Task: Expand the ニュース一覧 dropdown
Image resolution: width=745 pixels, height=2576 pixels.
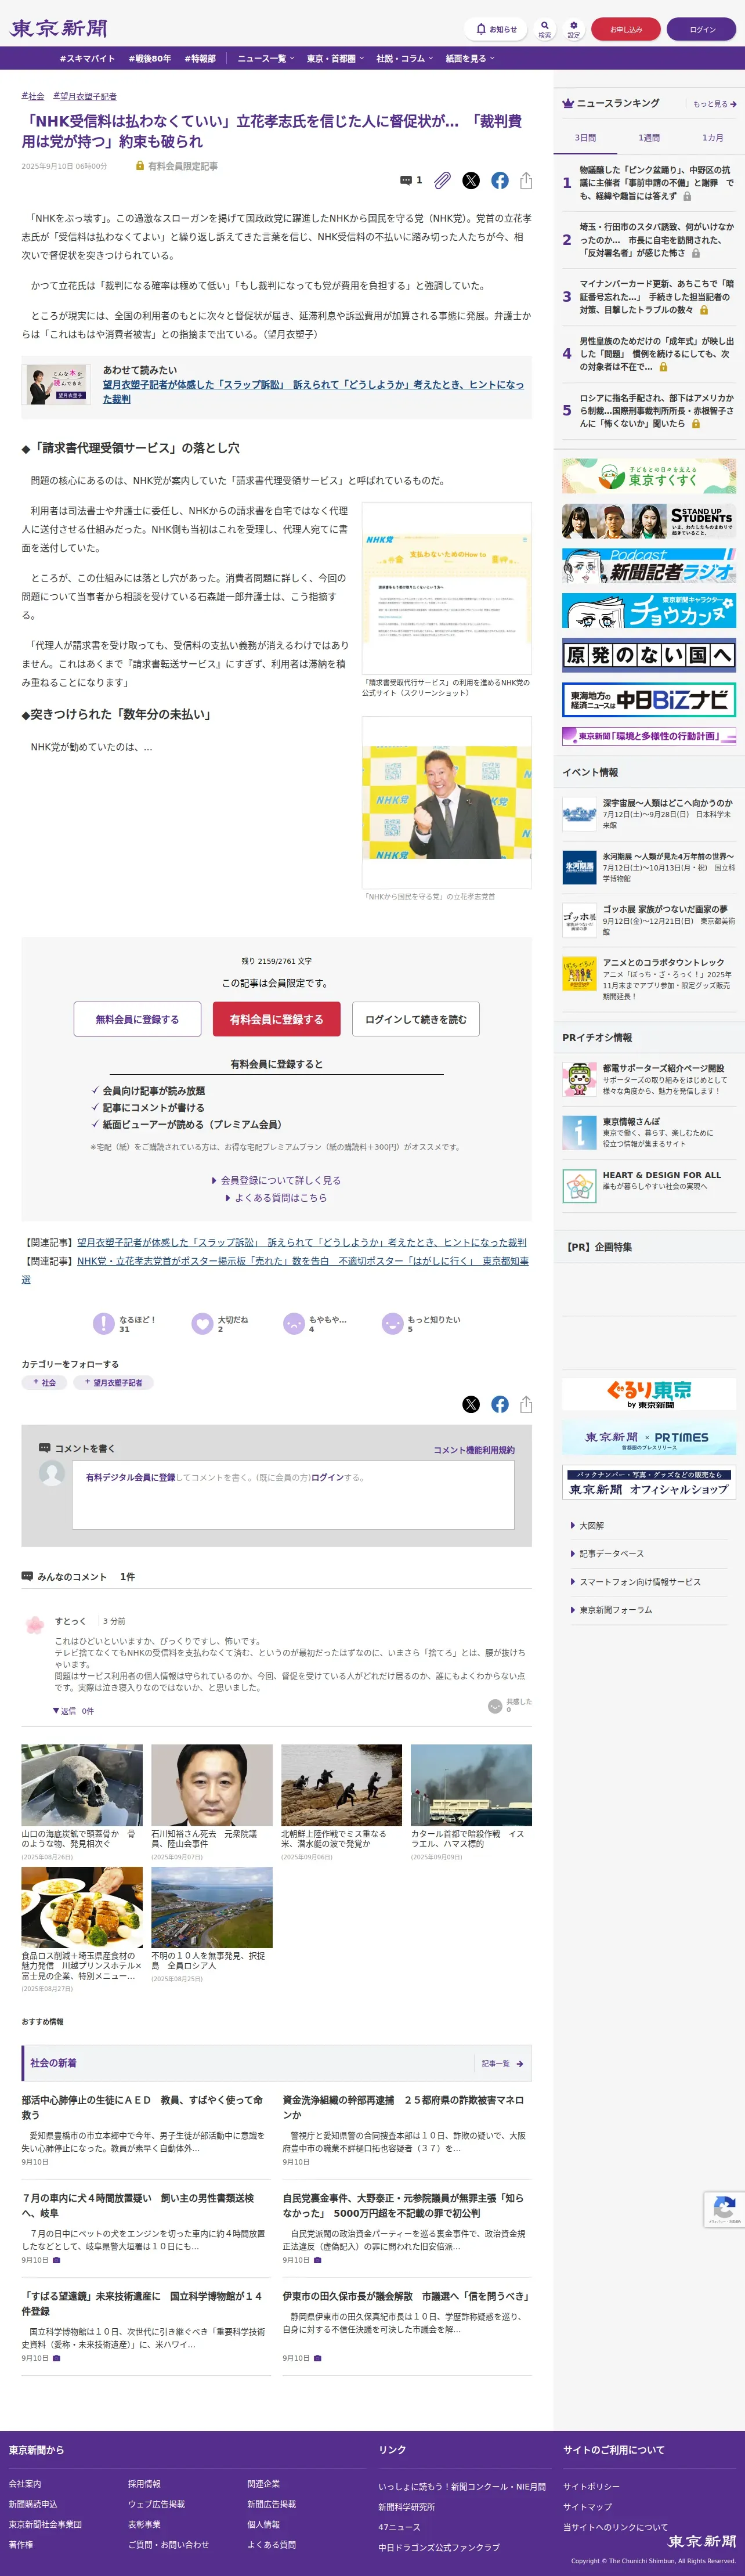Action: click(265, 59)
